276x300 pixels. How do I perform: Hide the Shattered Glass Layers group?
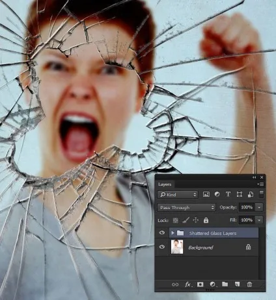click(162, 232)
